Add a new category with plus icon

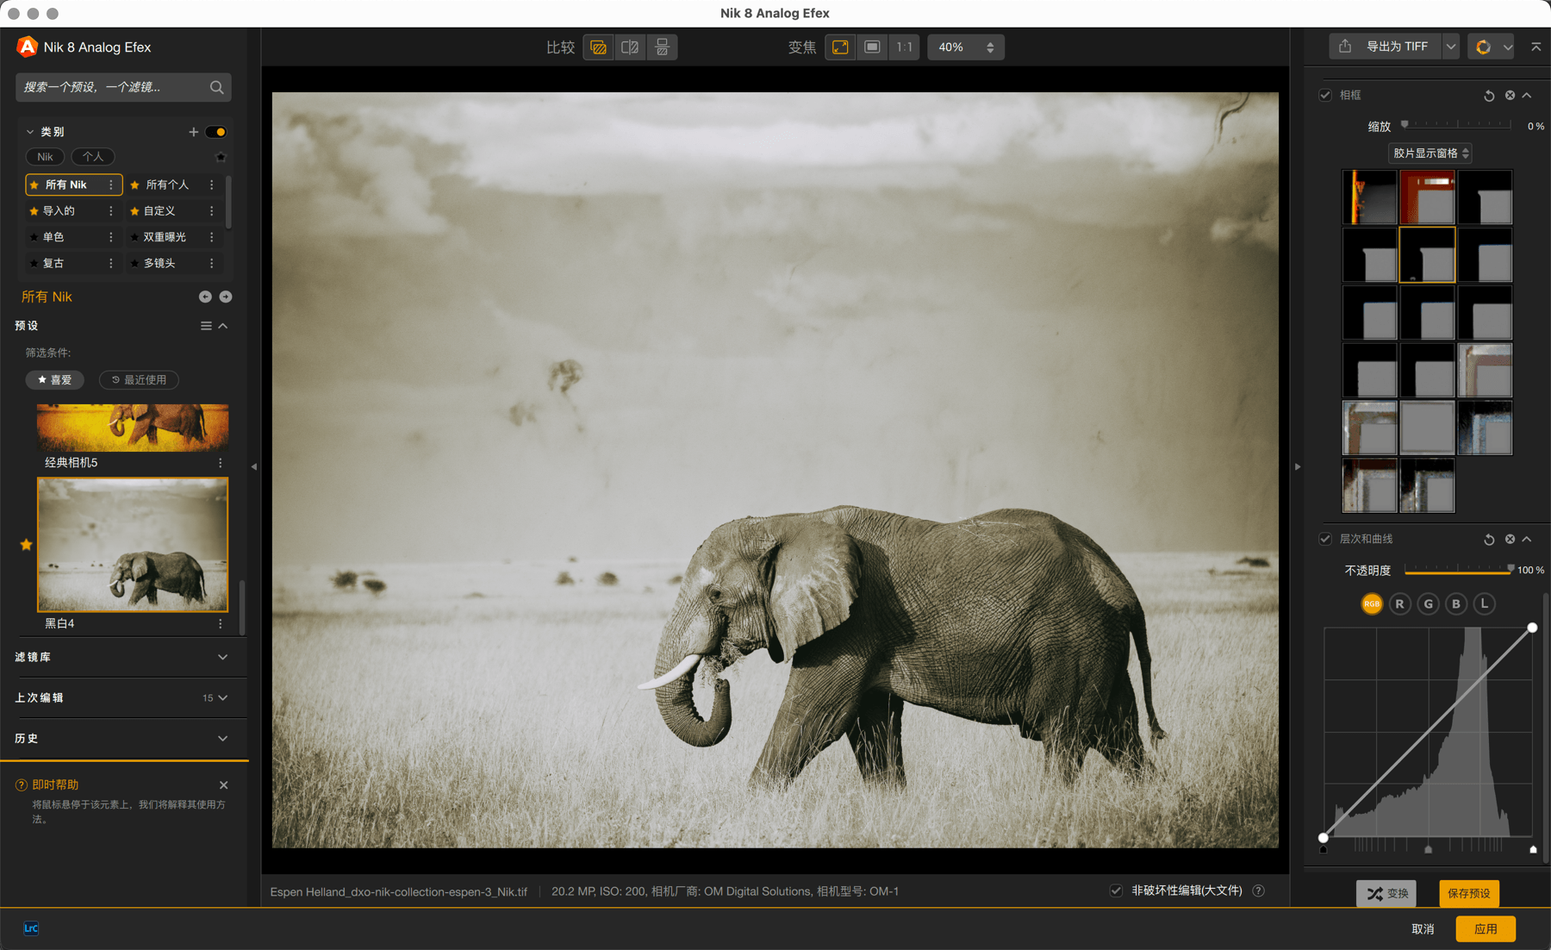(193, 132)
